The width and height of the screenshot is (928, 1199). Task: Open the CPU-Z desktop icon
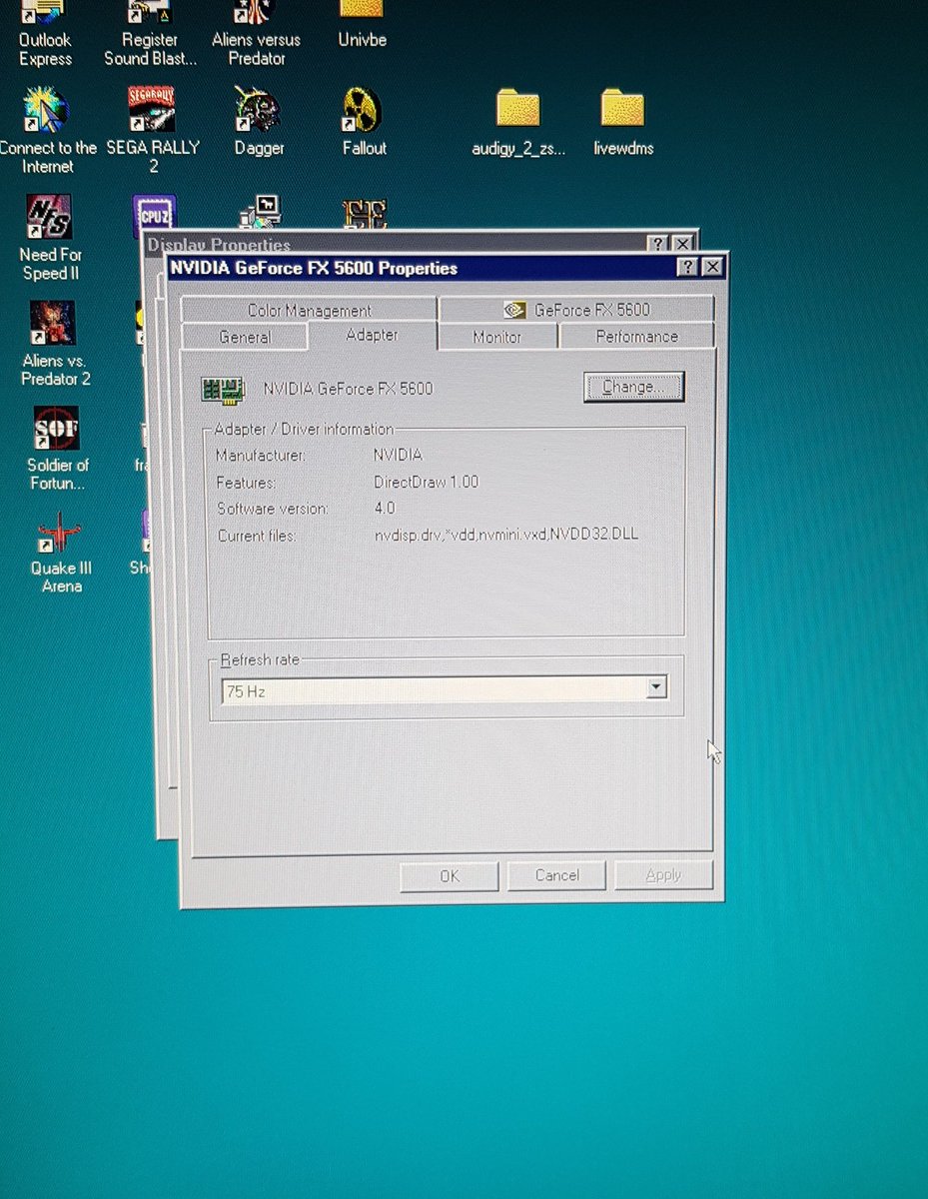coord(154,213)
